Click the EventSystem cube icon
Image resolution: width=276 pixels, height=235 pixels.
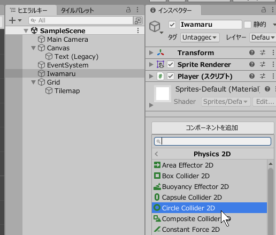(41, 65)
